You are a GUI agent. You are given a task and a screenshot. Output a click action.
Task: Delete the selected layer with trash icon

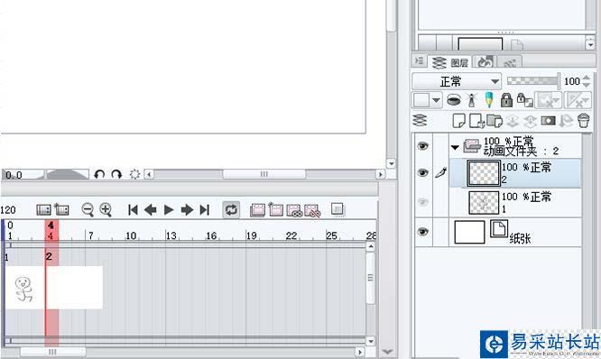pos(584,121)
